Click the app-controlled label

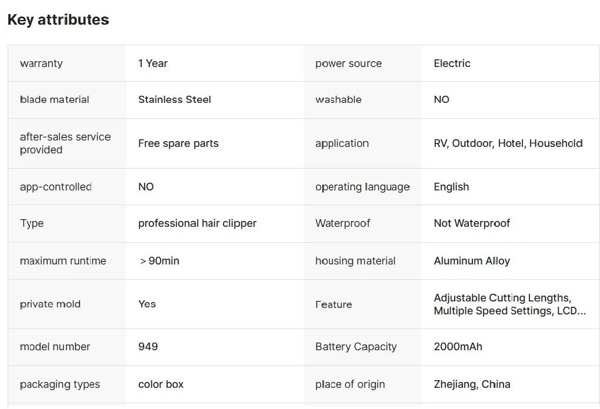coord(55,187)
